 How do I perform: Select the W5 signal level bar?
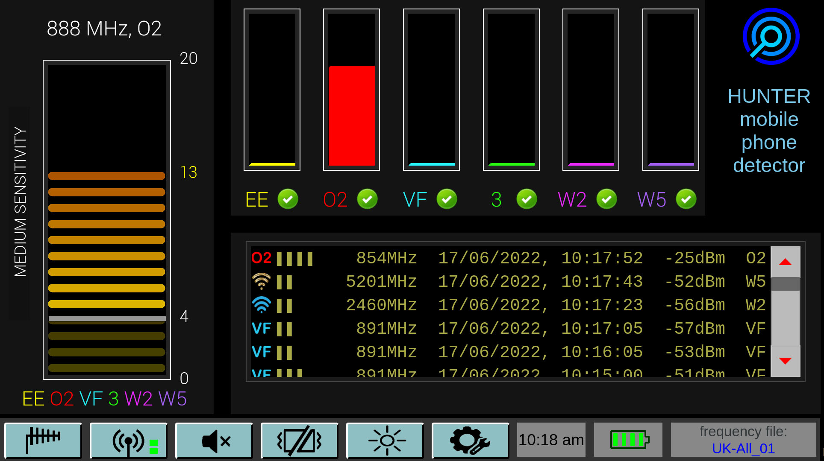click(671, 90)
